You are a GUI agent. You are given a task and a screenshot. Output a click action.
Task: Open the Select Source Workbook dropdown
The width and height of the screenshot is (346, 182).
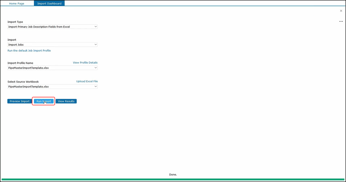coord(53,87)
